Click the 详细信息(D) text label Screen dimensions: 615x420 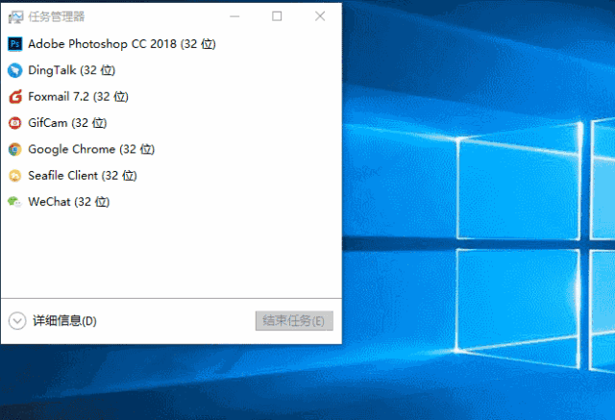click(64, 321)
